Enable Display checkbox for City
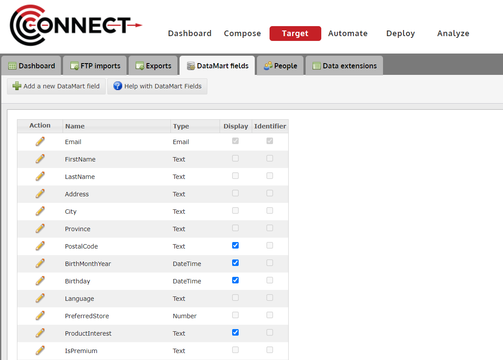The width and height of the screenshot is (503, 360). click(235, 211)
